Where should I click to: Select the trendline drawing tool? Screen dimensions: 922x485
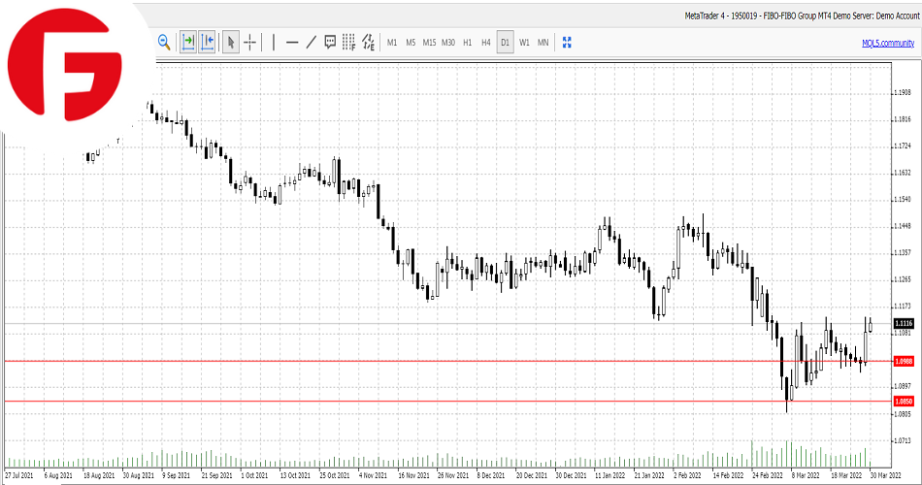coord(312,42)
